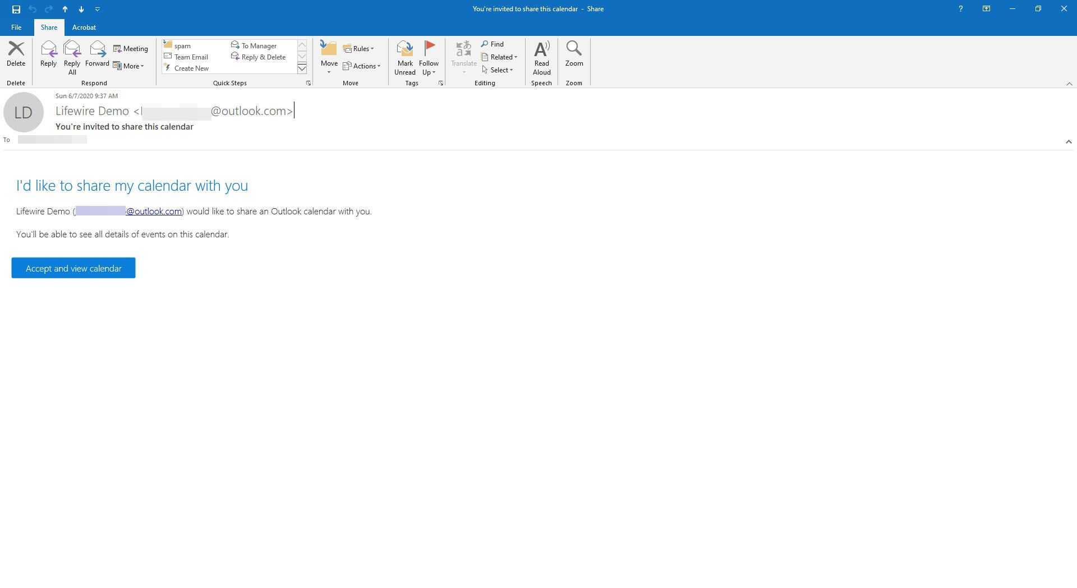This screenshot has width=1077, height=588.
Task: Open the More respond options dropdown
Action: [x=129, y=66]
